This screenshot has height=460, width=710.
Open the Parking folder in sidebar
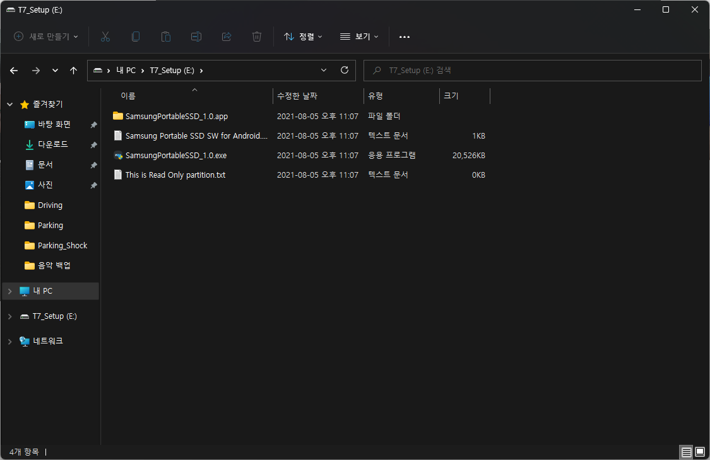pos(50,225)
